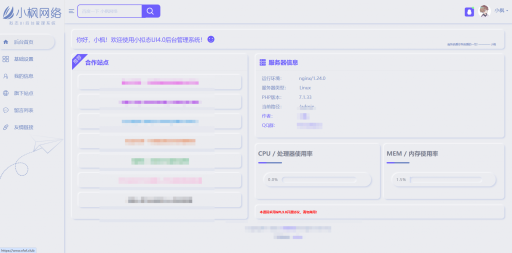Click the 小枫网络 logo

[x=32, y=14]
